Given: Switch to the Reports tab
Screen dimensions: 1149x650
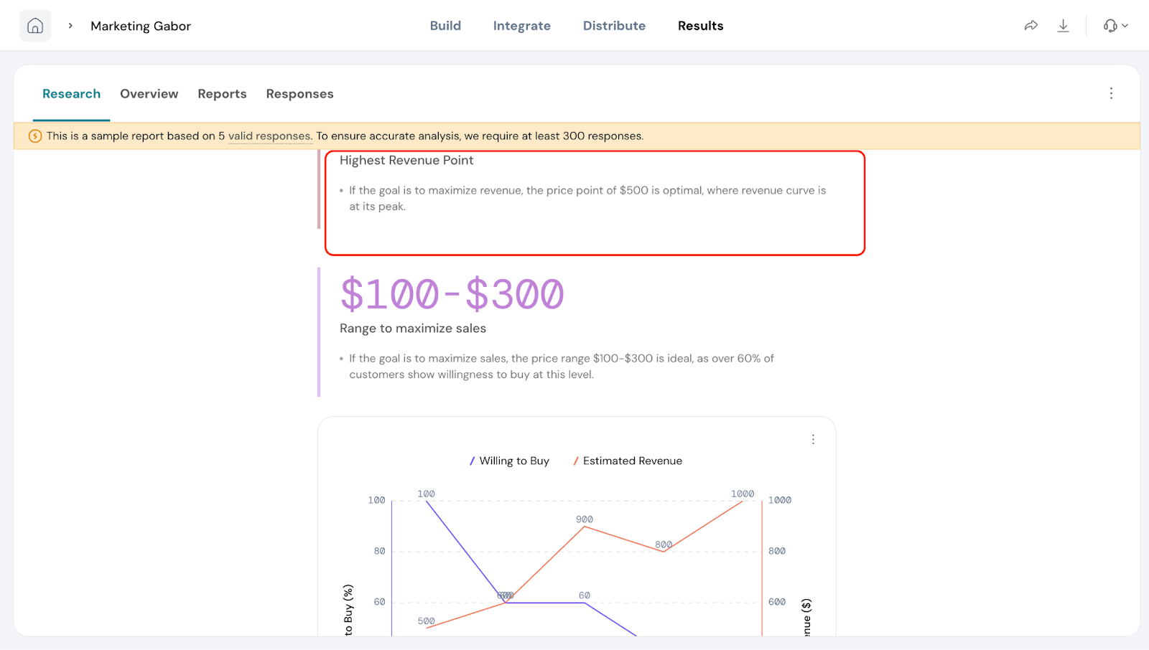Looking at the screenshot, I should [x=222, y=94].
